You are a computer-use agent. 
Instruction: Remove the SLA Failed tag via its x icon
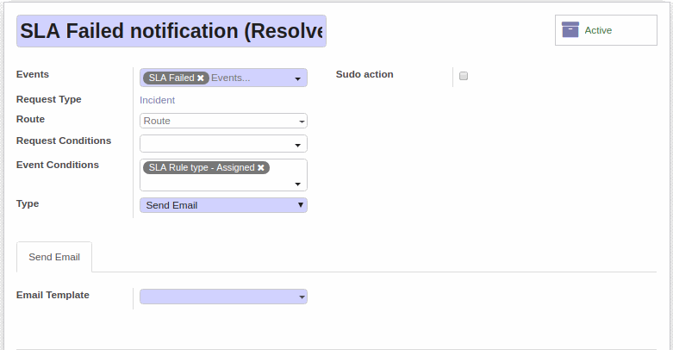pos(201,78)
